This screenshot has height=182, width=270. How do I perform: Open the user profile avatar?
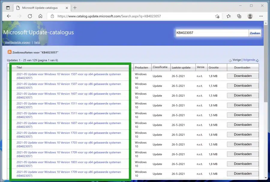point(250,16)
